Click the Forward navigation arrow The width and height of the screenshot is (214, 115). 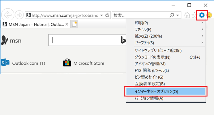[x=19, y=15]
